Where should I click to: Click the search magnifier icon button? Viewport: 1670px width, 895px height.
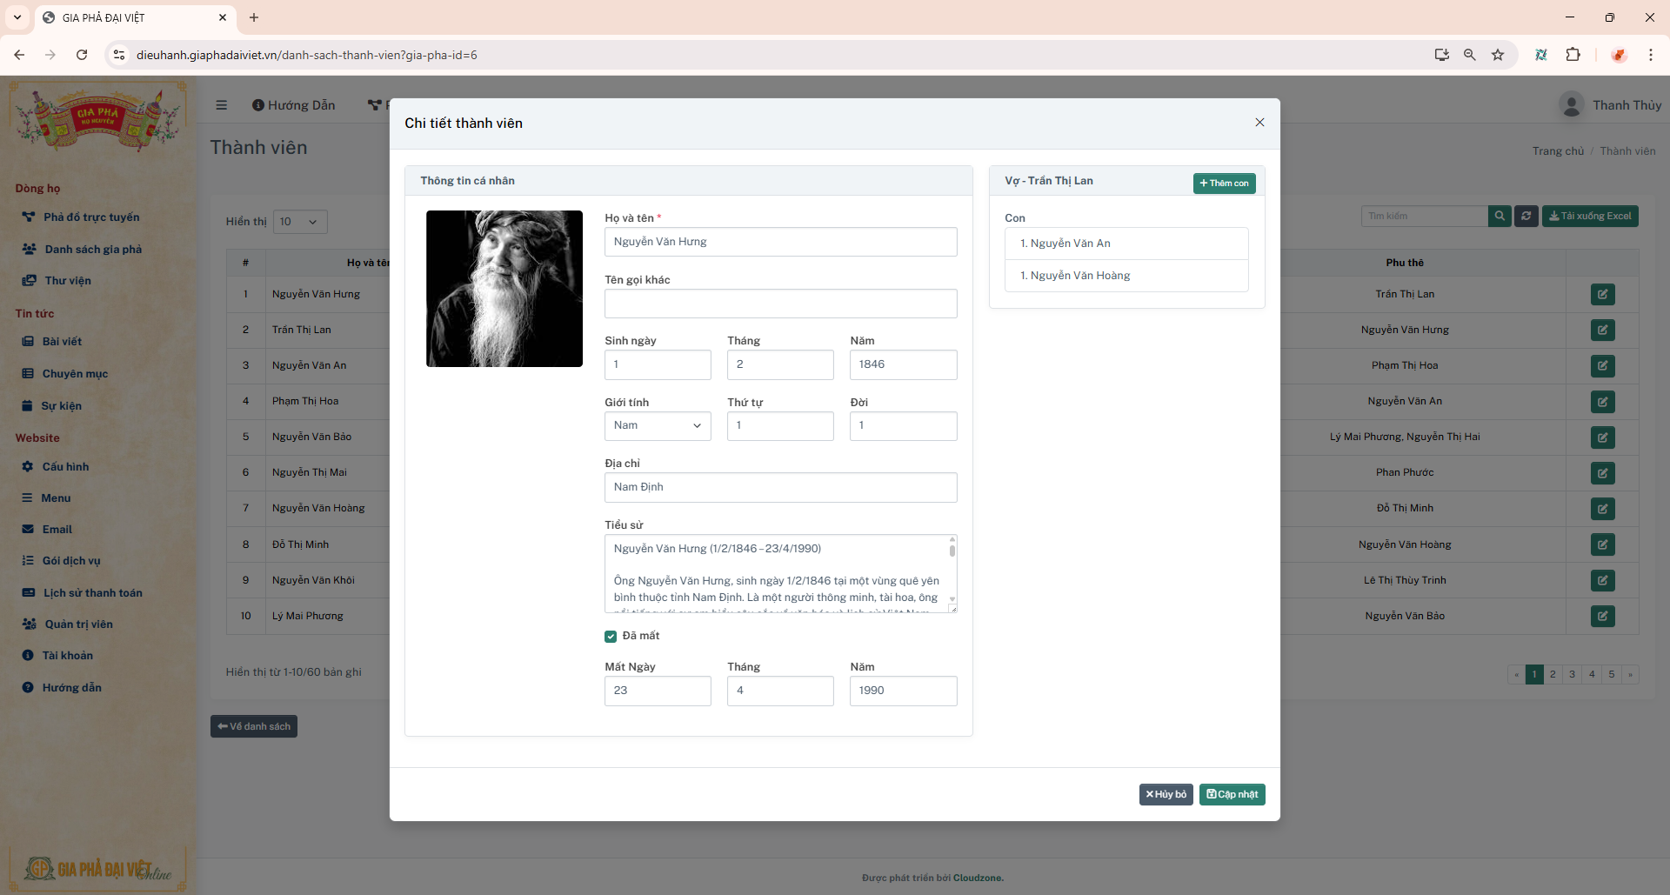click(1500, 216)
